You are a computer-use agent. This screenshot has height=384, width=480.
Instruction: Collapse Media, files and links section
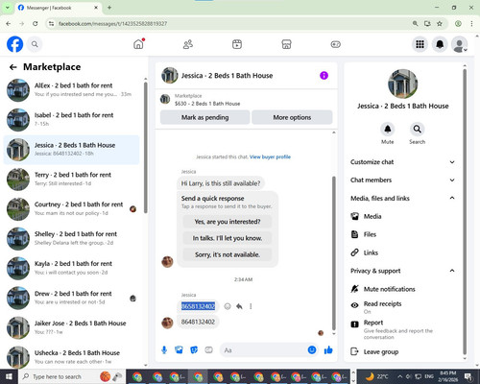point(402,198)
